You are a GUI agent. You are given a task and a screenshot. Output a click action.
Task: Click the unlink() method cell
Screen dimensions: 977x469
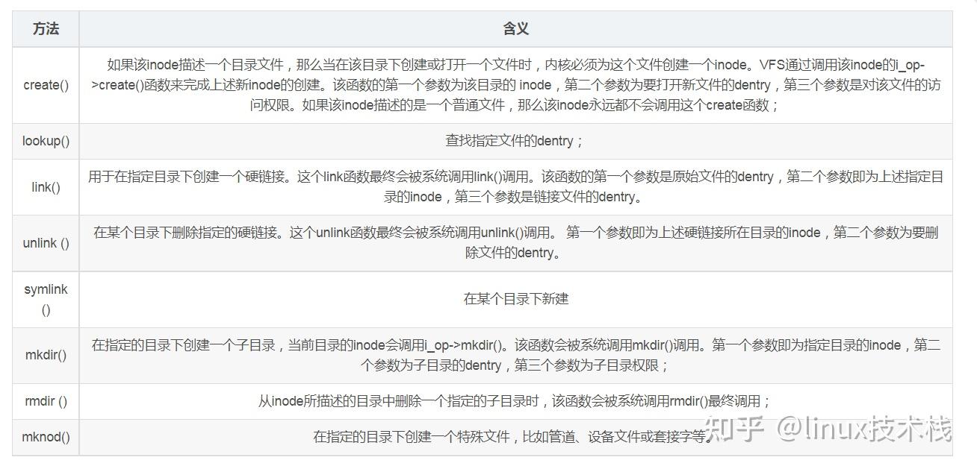(x=46, y=243)
